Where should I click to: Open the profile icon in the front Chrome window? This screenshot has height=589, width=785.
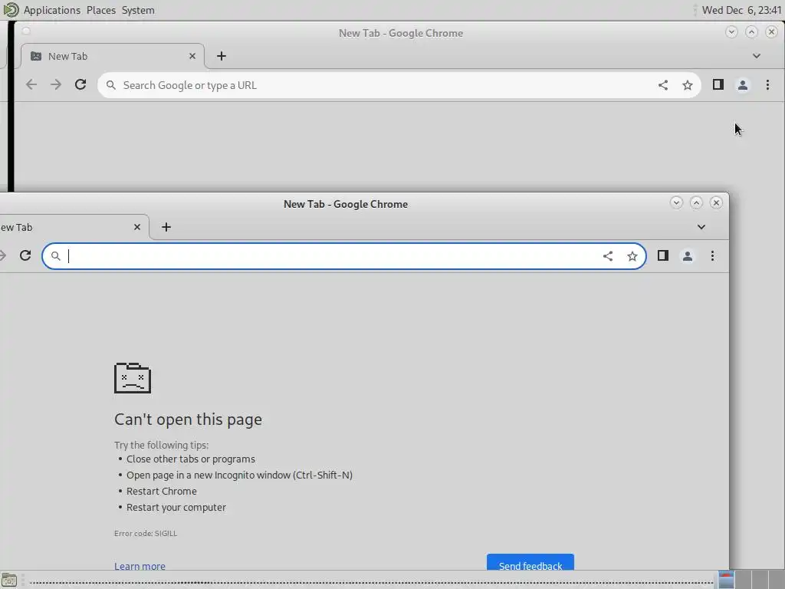tap(688, 256)
